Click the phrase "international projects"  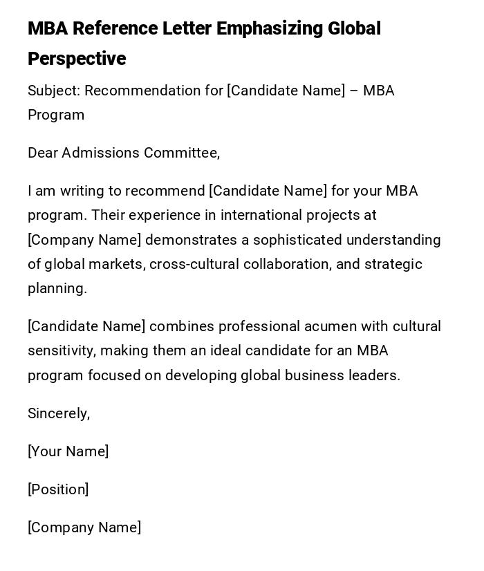[290, 216]
